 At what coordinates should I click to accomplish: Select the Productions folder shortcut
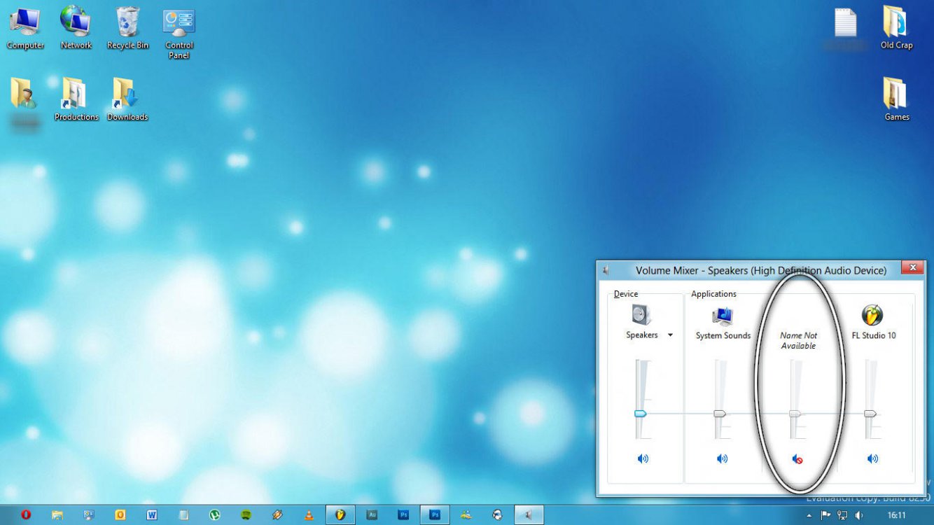(x=76, y=99)
